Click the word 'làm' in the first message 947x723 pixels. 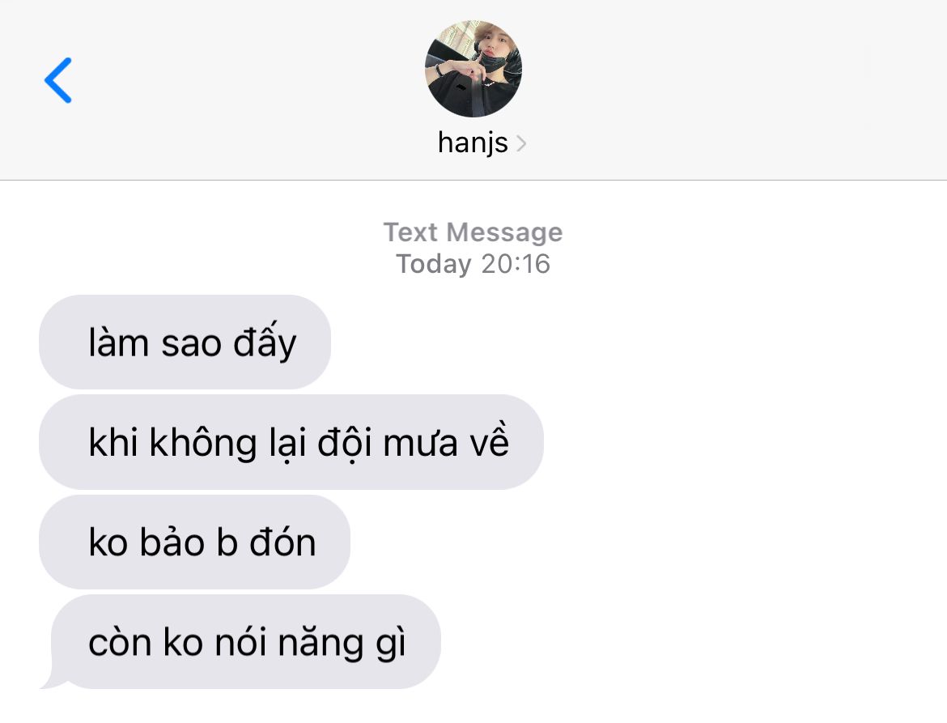[118, 342]
